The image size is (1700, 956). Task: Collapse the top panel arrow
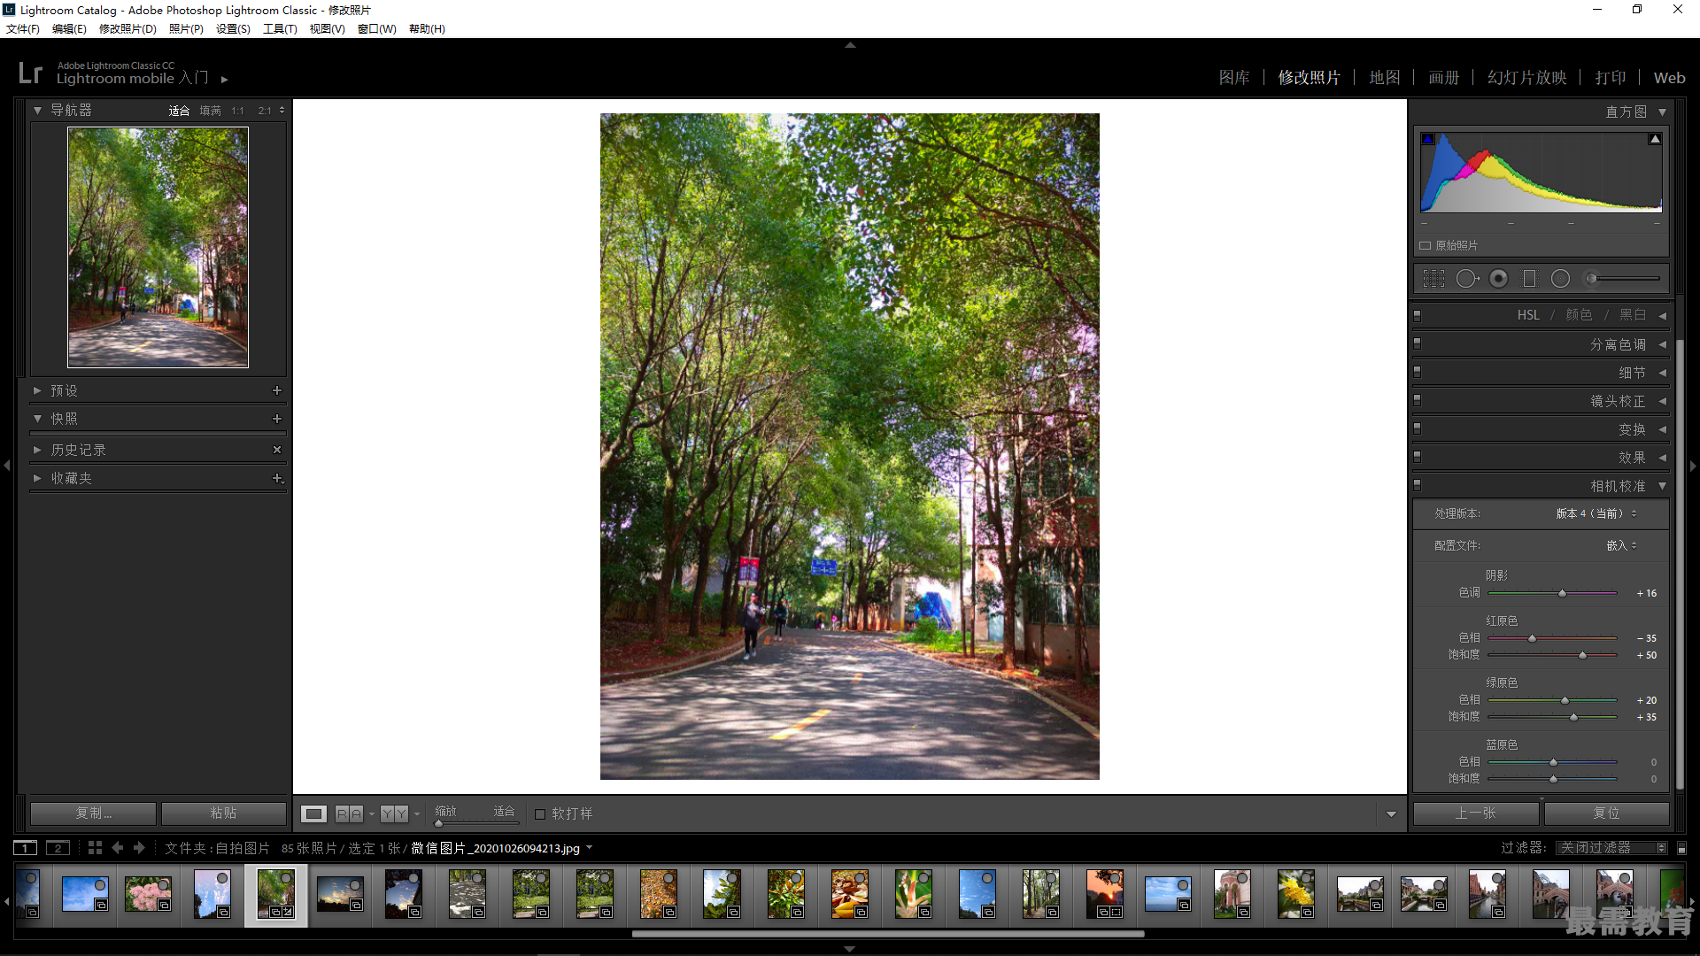(850, 44)
